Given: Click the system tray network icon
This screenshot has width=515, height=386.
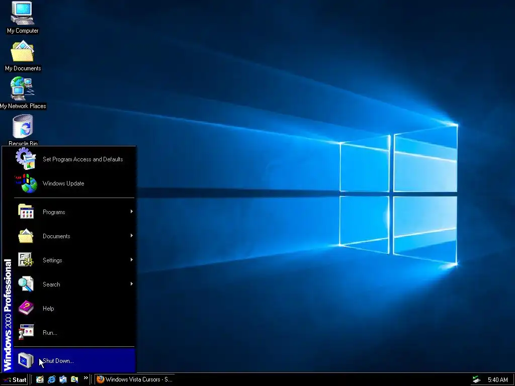Looking at the screenshot, I should (x=476, y=379).
